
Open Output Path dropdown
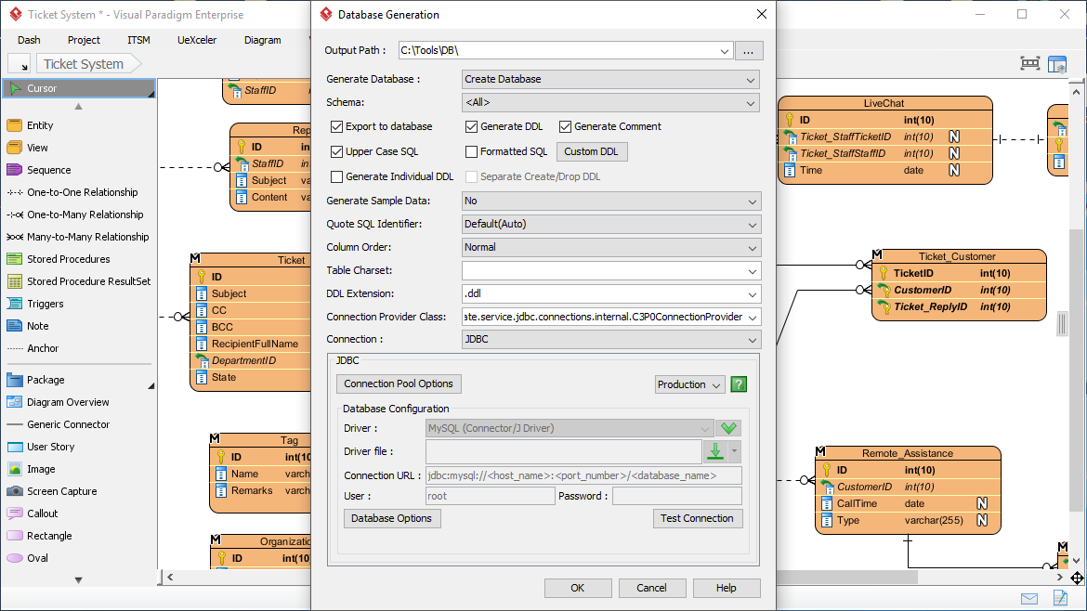725,50
